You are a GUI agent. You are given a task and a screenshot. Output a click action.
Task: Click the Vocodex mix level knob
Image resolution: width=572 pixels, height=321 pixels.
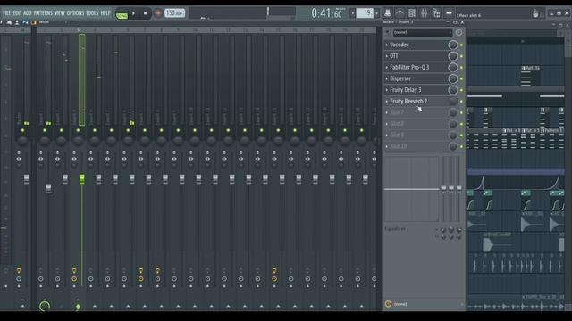pos(453,45)
